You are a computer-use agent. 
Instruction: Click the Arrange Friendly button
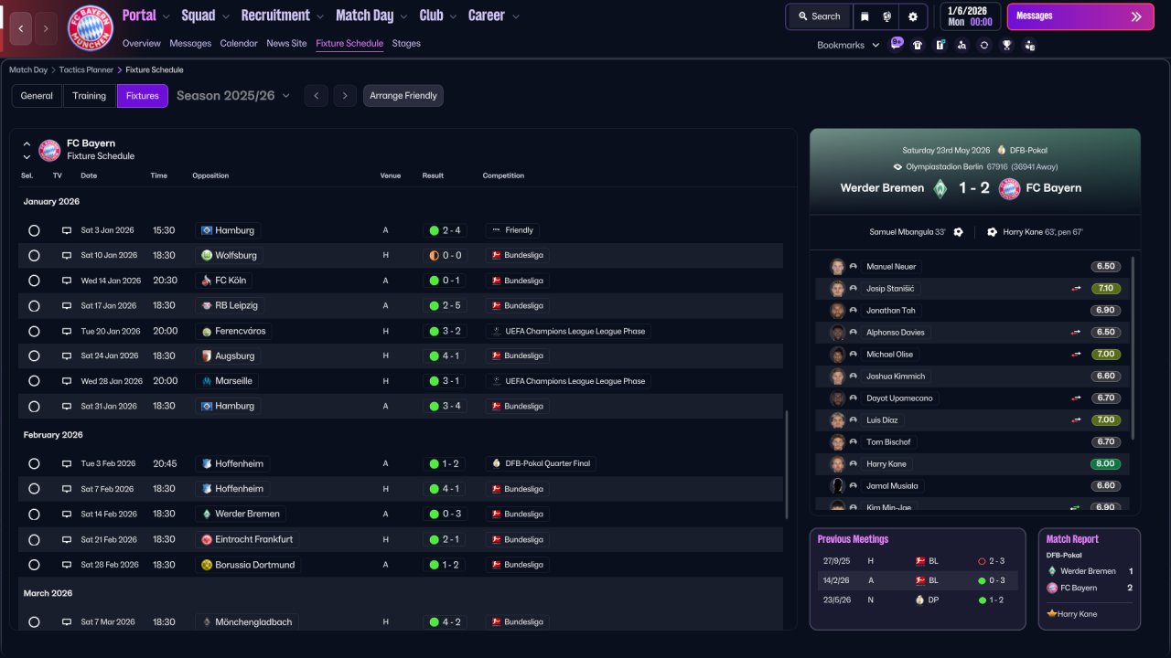[x=403, y=96]
